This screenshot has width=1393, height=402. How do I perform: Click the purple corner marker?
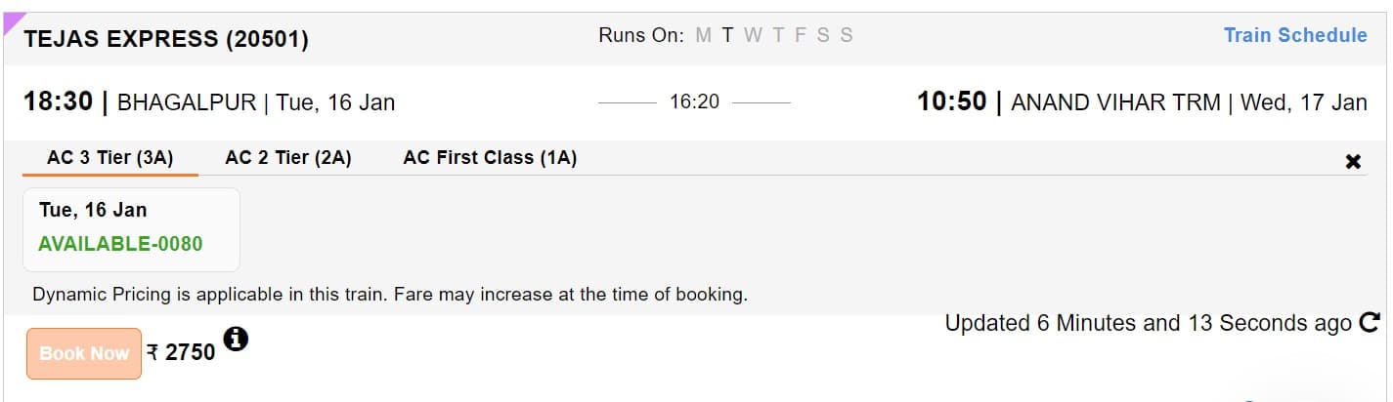[x=12, y=20]
